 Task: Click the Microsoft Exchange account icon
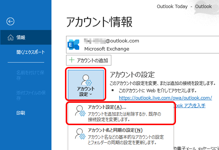point(74,44)
